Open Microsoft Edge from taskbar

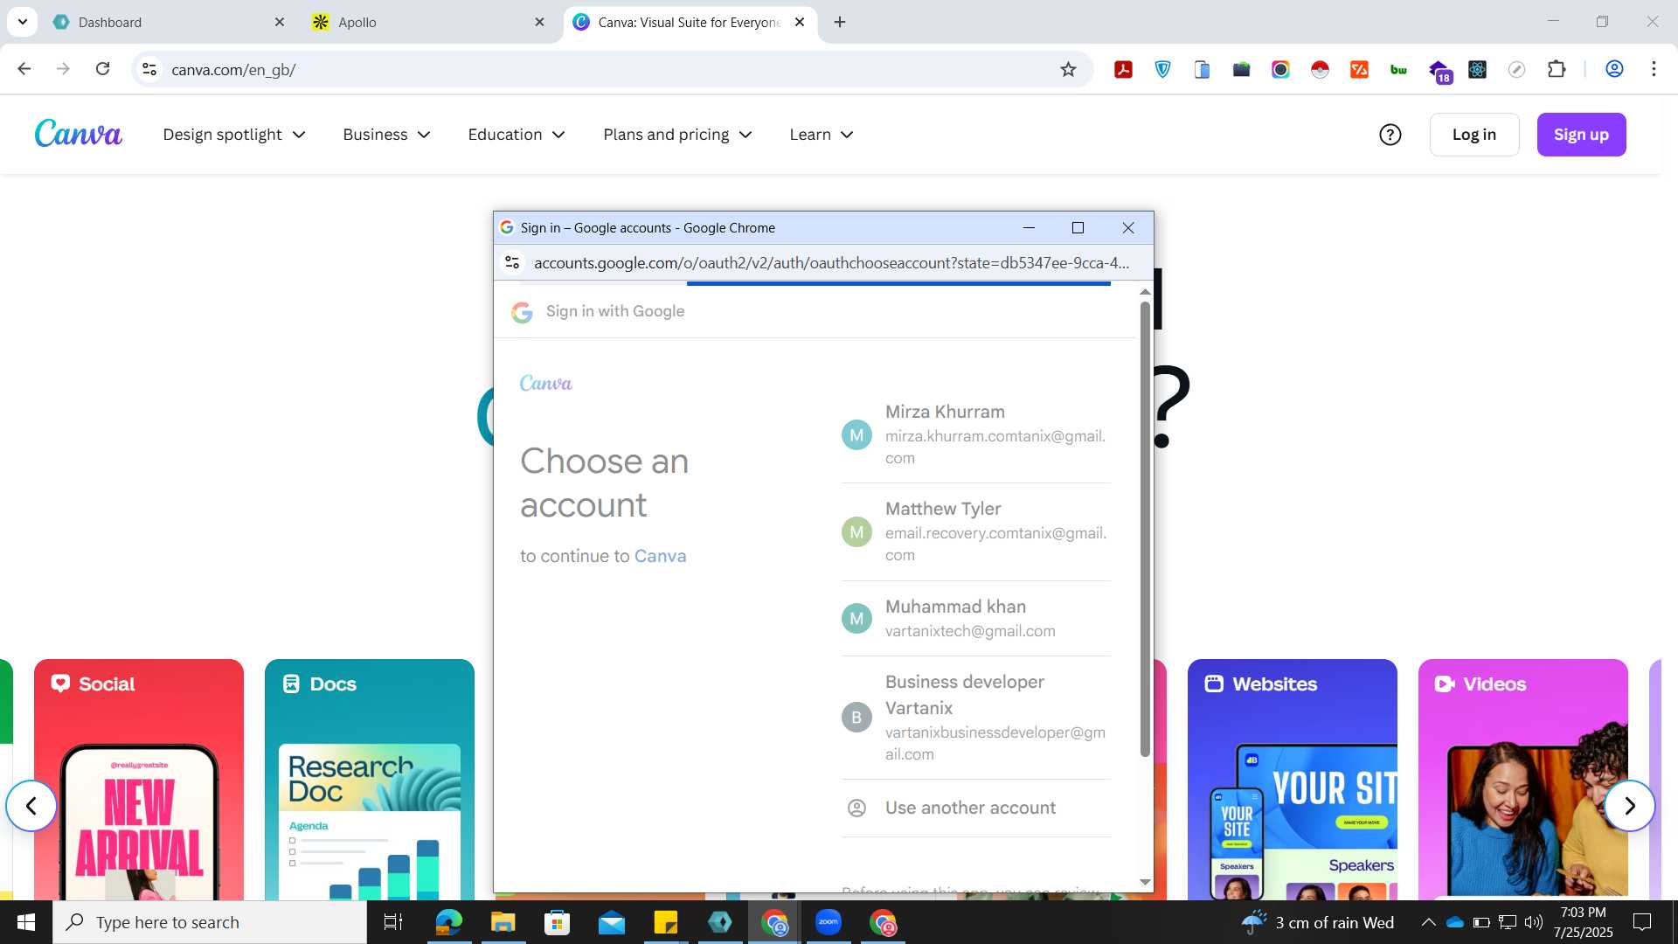[x=448, y=922]
